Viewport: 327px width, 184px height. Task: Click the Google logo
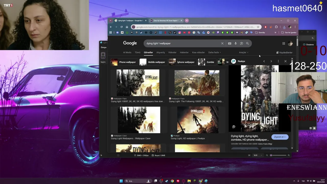130,43
